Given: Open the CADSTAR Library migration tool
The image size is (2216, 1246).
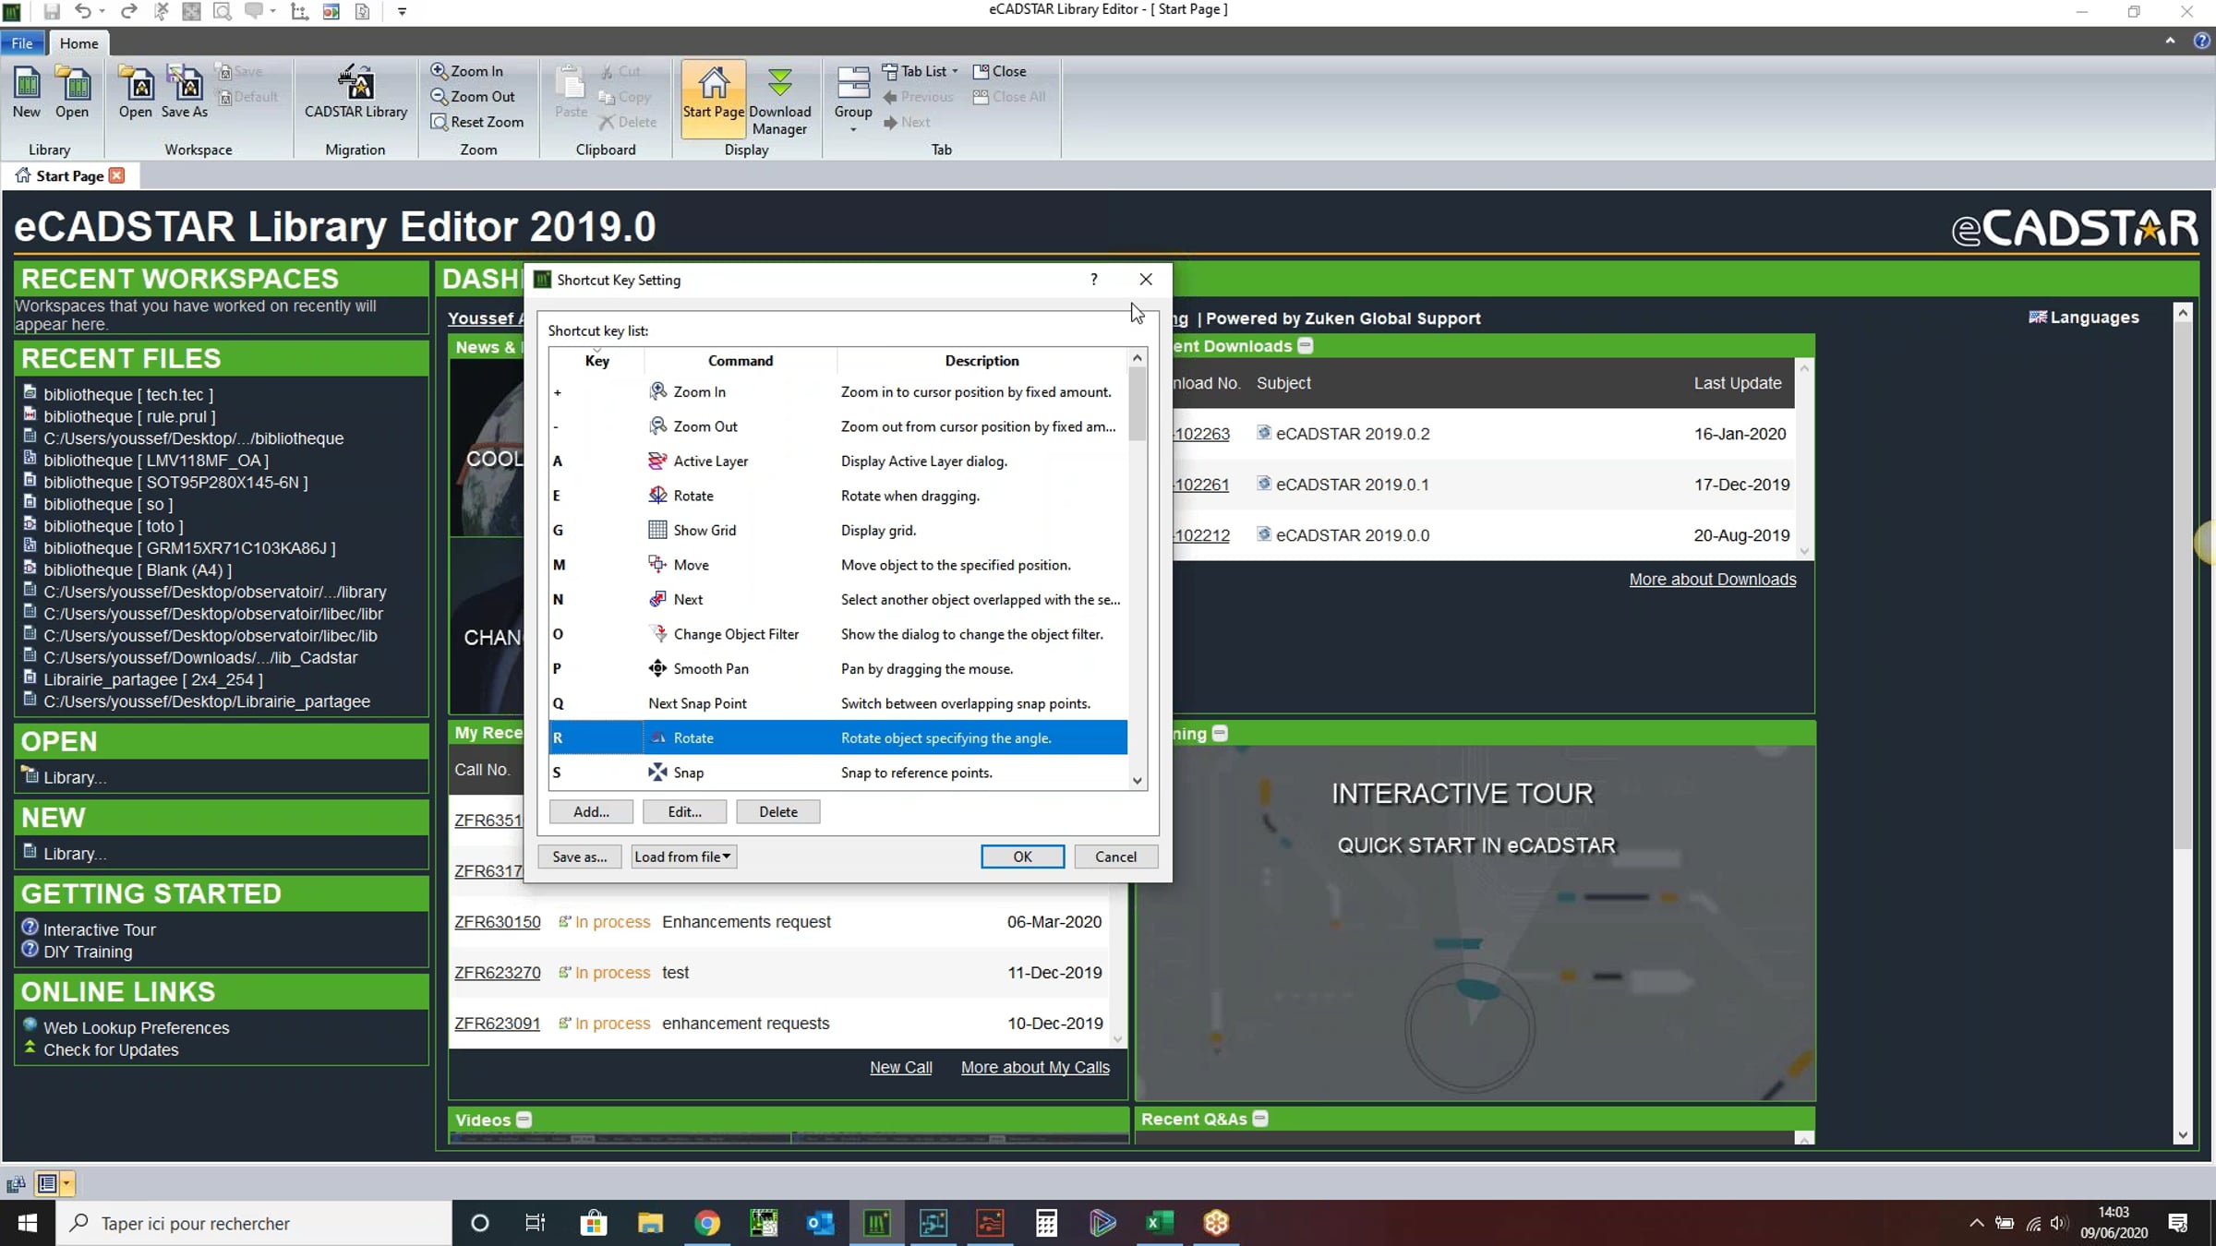Looking at the screenshot, I should [355, 92].
